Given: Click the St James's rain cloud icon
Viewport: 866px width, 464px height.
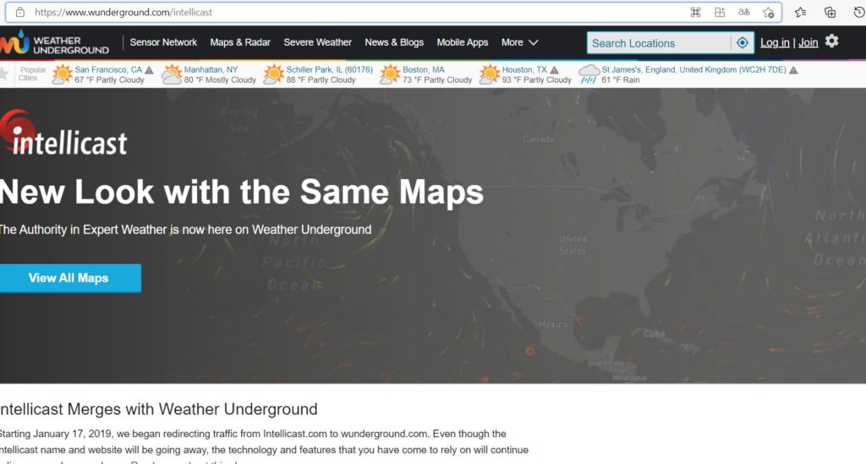Looking at the screenshot, I should click(589, 74).
